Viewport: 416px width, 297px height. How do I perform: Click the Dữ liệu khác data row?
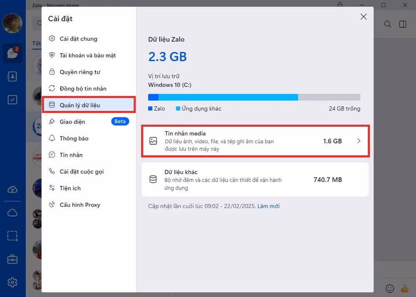tap(255, 180)
